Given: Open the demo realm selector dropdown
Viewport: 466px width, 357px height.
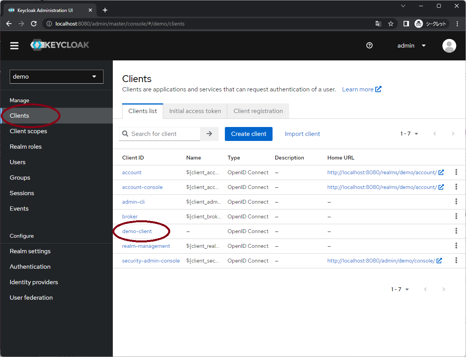Looking at the screenshot, I should point(57,77).
